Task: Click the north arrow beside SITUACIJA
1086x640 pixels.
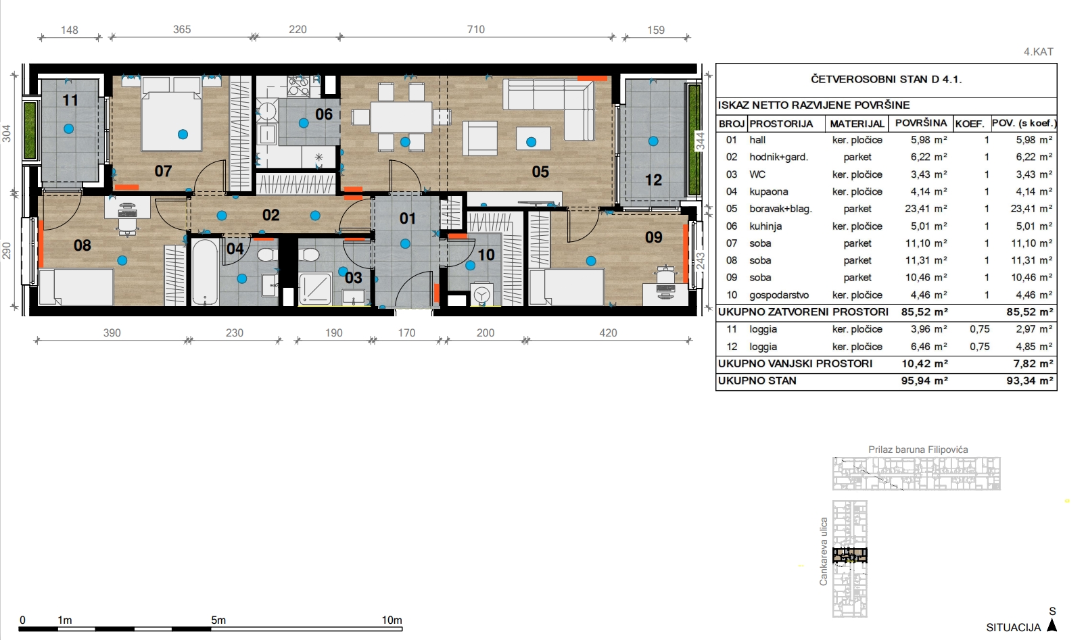Action: point(1052,625)
